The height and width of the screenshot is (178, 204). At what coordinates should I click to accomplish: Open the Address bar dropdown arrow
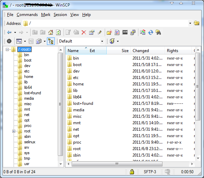[x=190, y=23]
